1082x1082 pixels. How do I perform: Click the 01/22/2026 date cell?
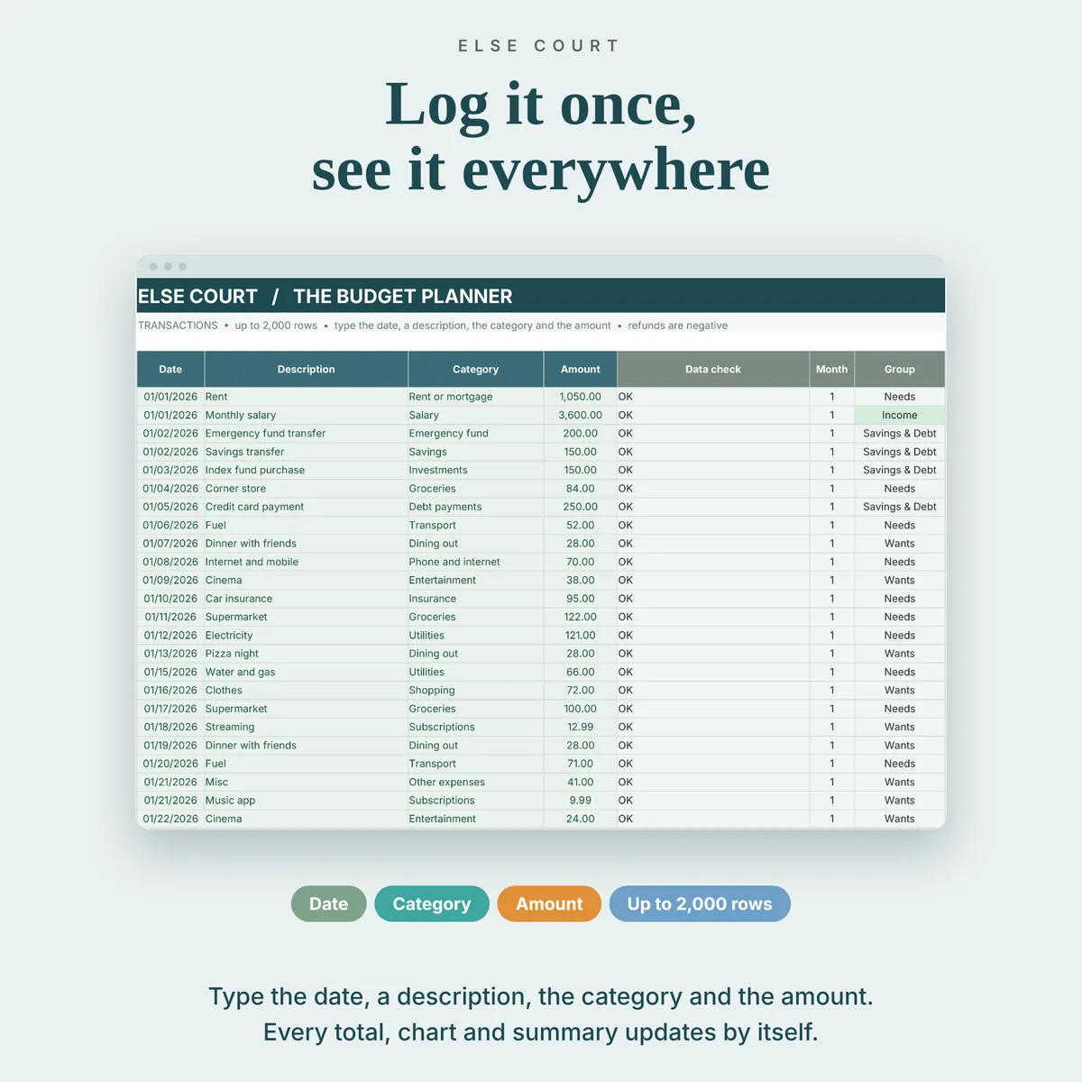pyautogui.click(x=170, y=819)
